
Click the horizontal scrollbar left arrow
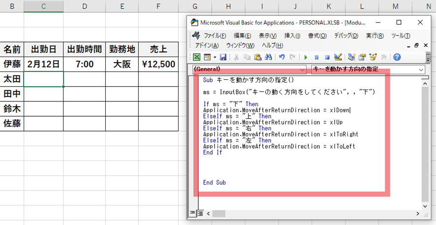208,214
